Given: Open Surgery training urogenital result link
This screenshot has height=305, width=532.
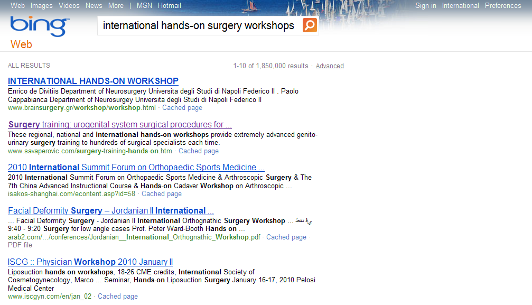Looking at the screenshot, I should coord(120,125).
